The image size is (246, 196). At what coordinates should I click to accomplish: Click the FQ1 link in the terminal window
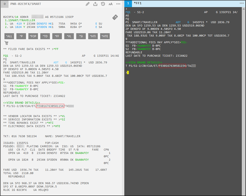pos(128,12)
